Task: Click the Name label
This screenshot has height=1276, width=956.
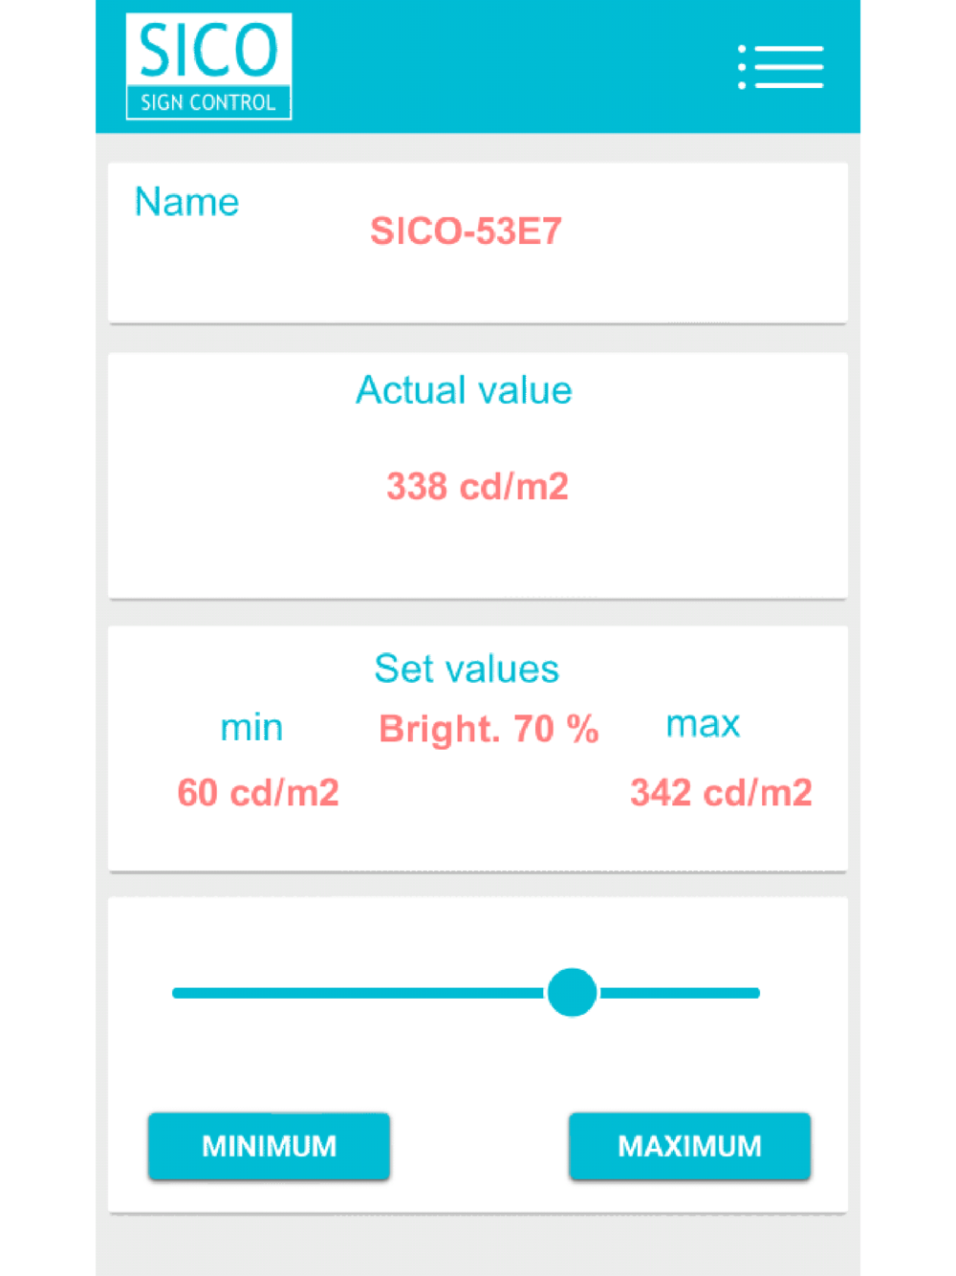Action: coord(186,202)
